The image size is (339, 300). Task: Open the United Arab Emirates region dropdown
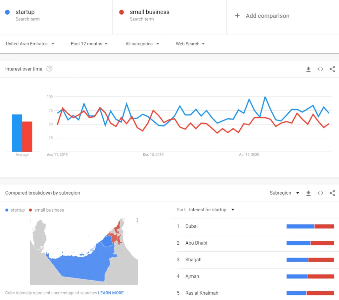[30, 43]
